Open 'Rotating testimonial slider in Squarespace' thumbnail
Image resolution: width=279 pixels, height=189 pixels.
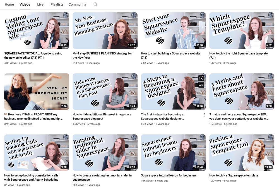105,153
